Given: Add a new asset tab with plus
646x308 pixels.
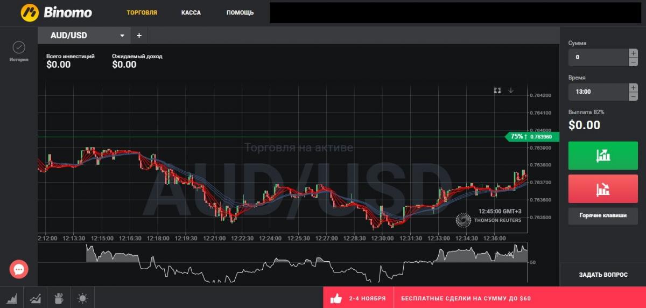Looking at the screenshot, I should coord(139,36).
